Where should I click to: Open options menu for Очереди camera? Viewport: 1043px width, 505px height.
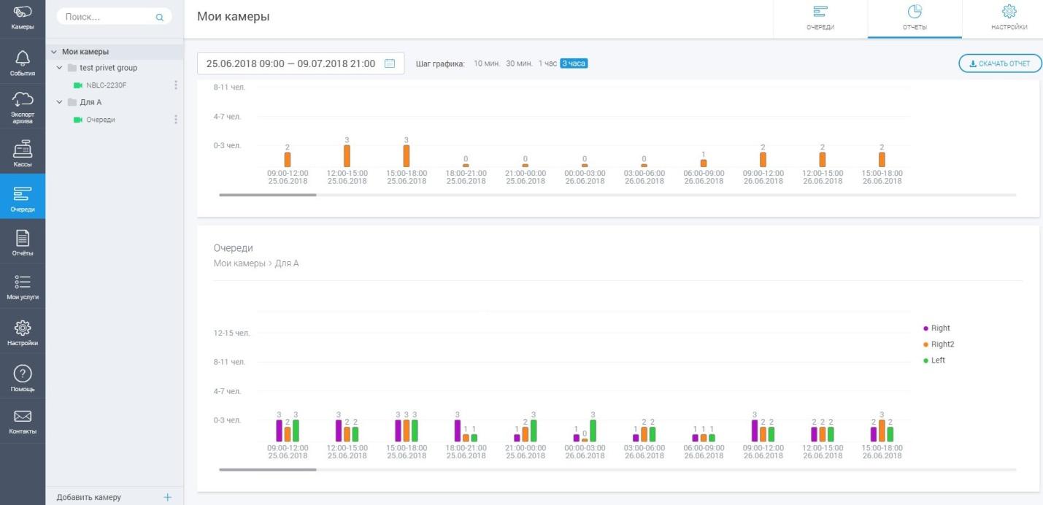(x=176, y=119)
